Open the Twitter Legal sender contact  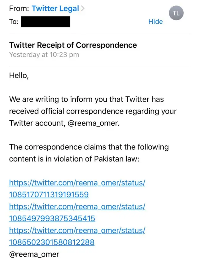coord(55,9)
